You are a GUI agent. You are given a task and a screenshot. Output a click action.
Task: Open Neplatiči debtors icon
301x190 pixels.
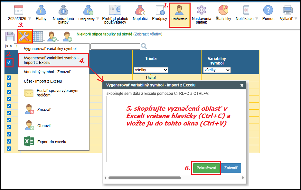(x=140, y=11)
